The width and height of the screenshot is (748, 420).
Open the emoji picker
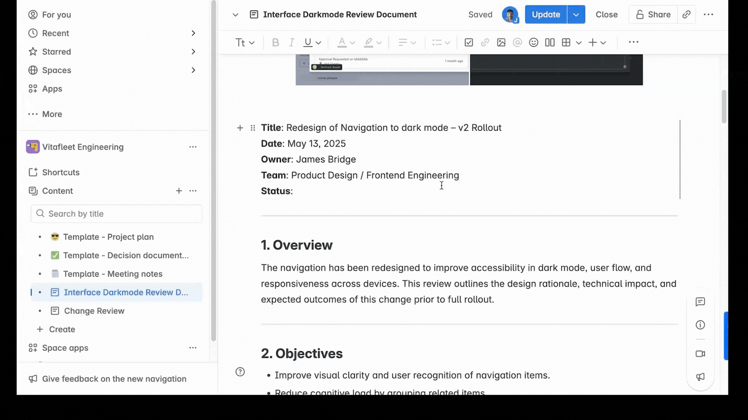click(533, 42)
